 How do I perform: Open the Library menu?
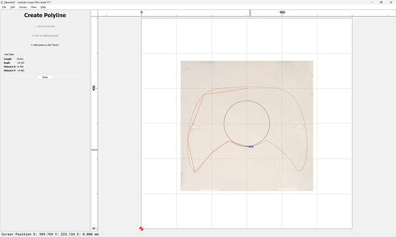coord(23,7)
